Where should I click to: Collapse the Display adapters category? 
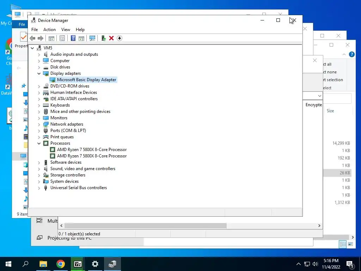pyautogui.click(x=39, y=73)
